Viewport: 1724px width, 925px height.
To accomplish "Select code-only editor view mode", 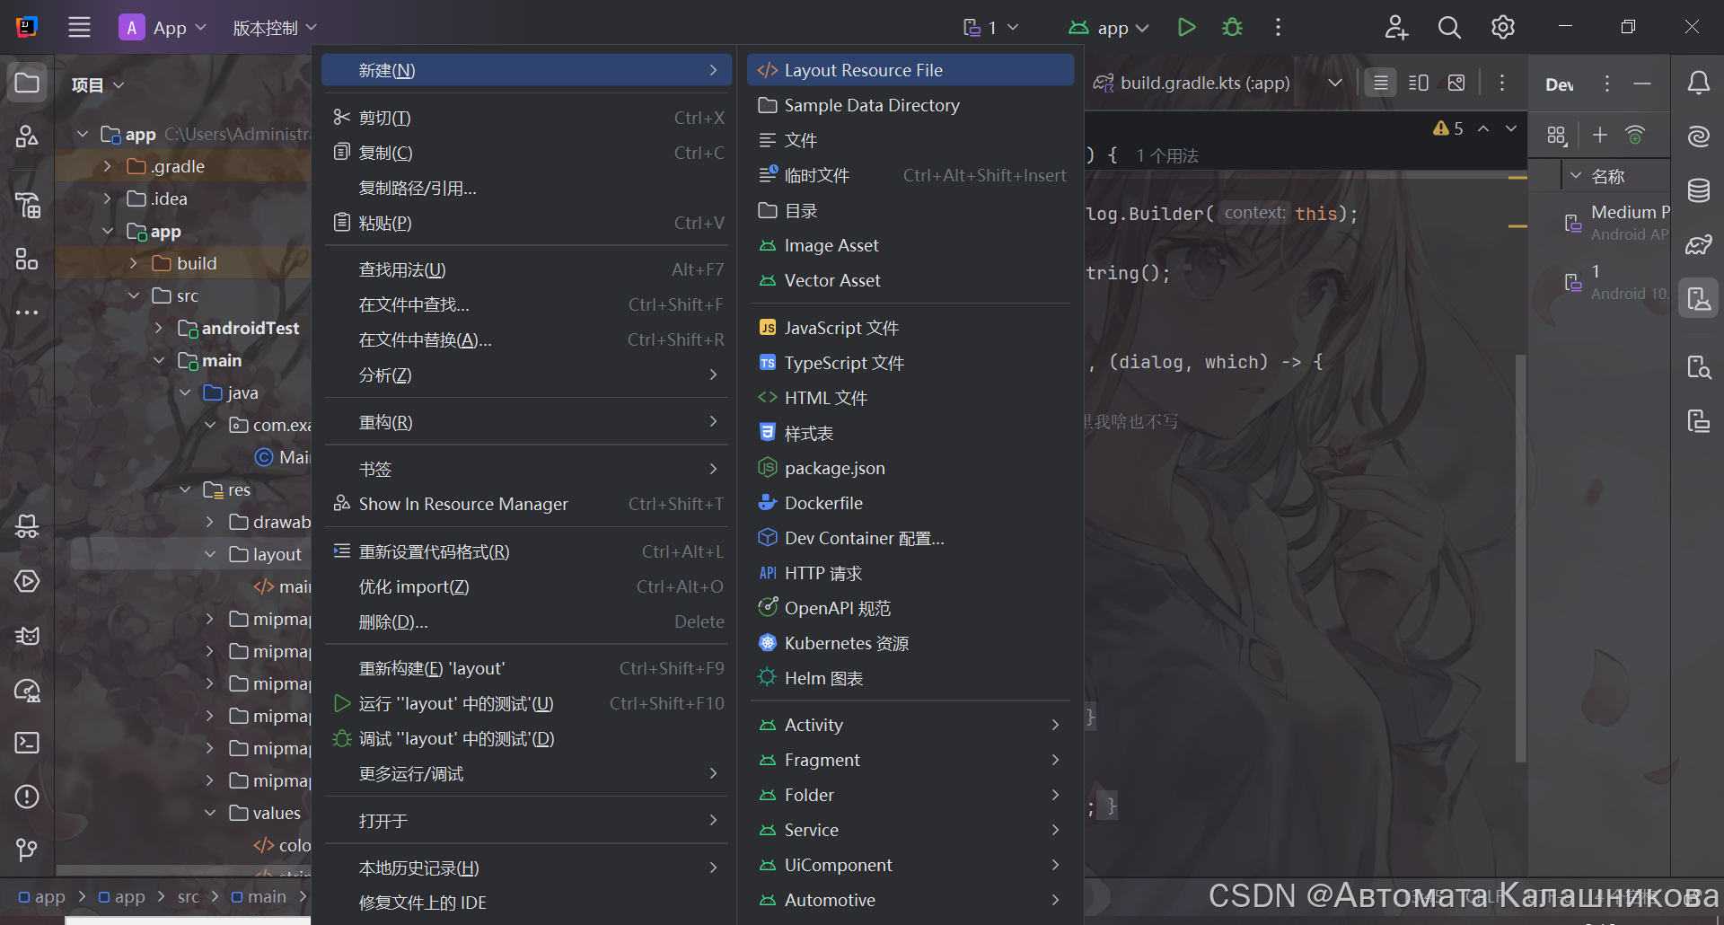I will pos(1380,83).
